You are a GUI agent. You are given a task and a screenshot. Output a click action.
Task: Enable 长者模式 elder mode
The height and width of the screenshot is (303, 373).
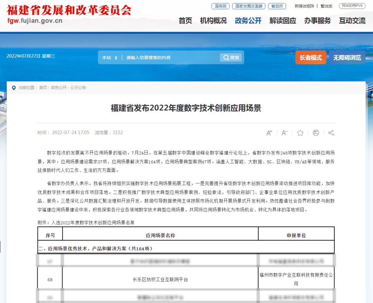coord(310,58)
